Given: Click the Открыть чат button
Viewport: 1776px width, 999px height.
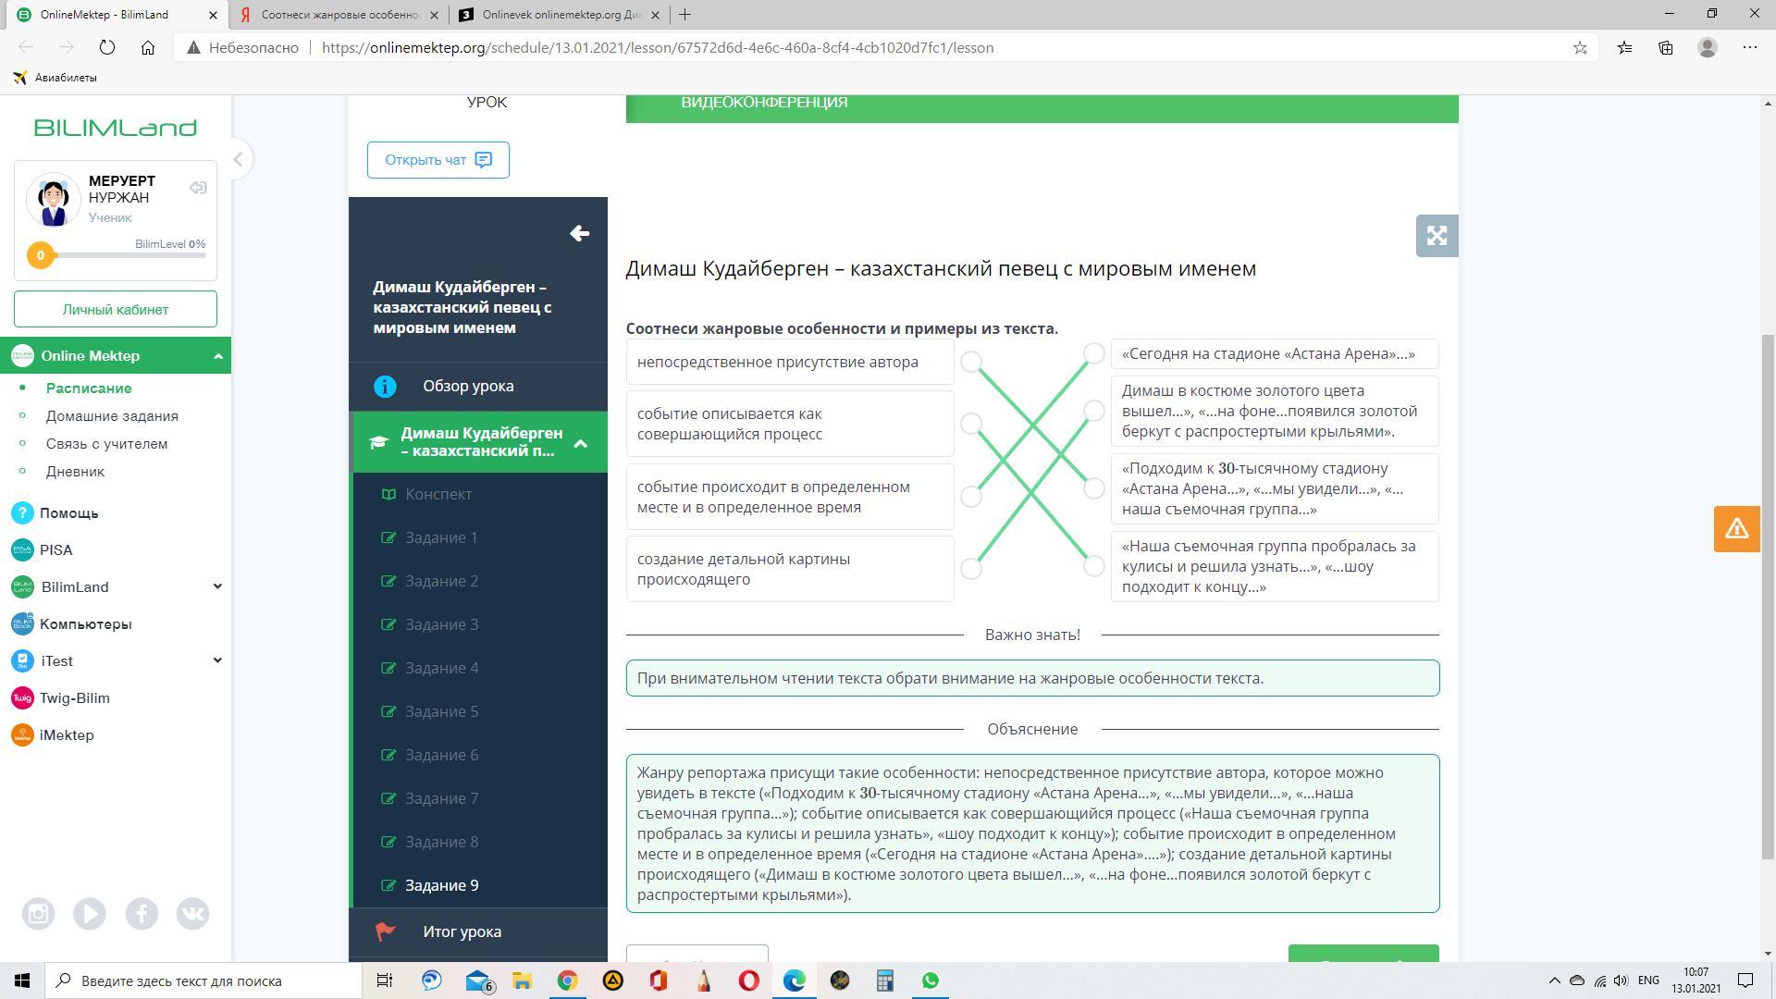Looking at the screenshot, I should click(438, 160).
